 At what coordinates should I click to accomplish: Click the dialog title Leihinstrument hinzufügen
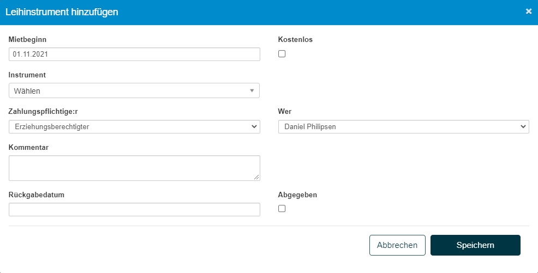(62, 12)
